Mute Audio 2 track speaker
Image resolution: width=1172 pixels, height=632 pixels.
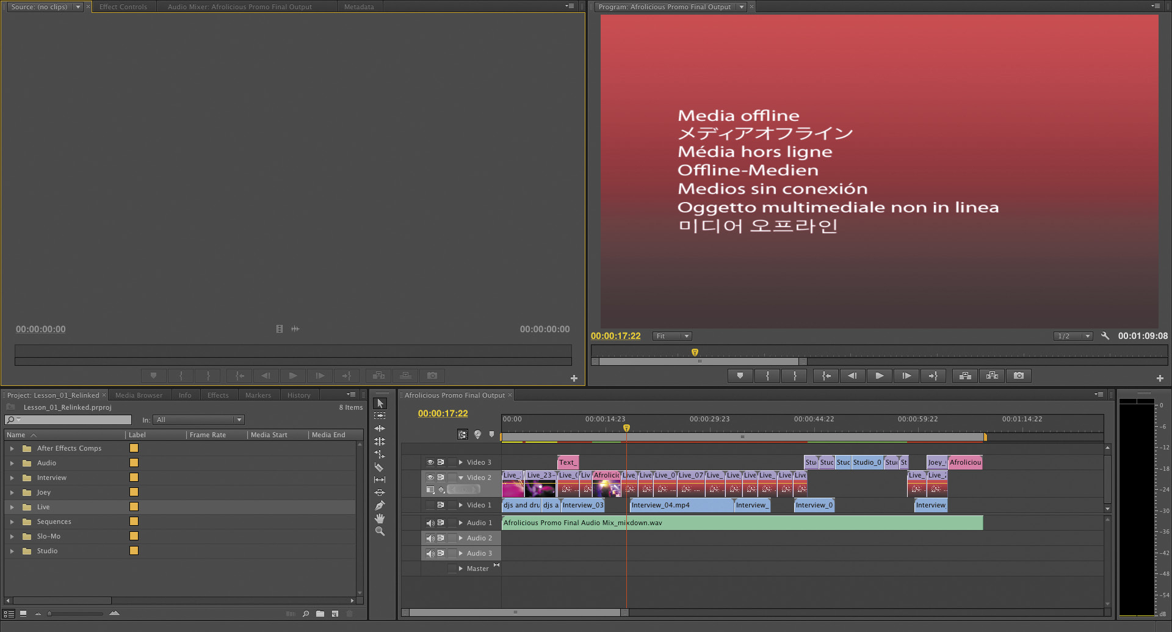tap(430, 538)
